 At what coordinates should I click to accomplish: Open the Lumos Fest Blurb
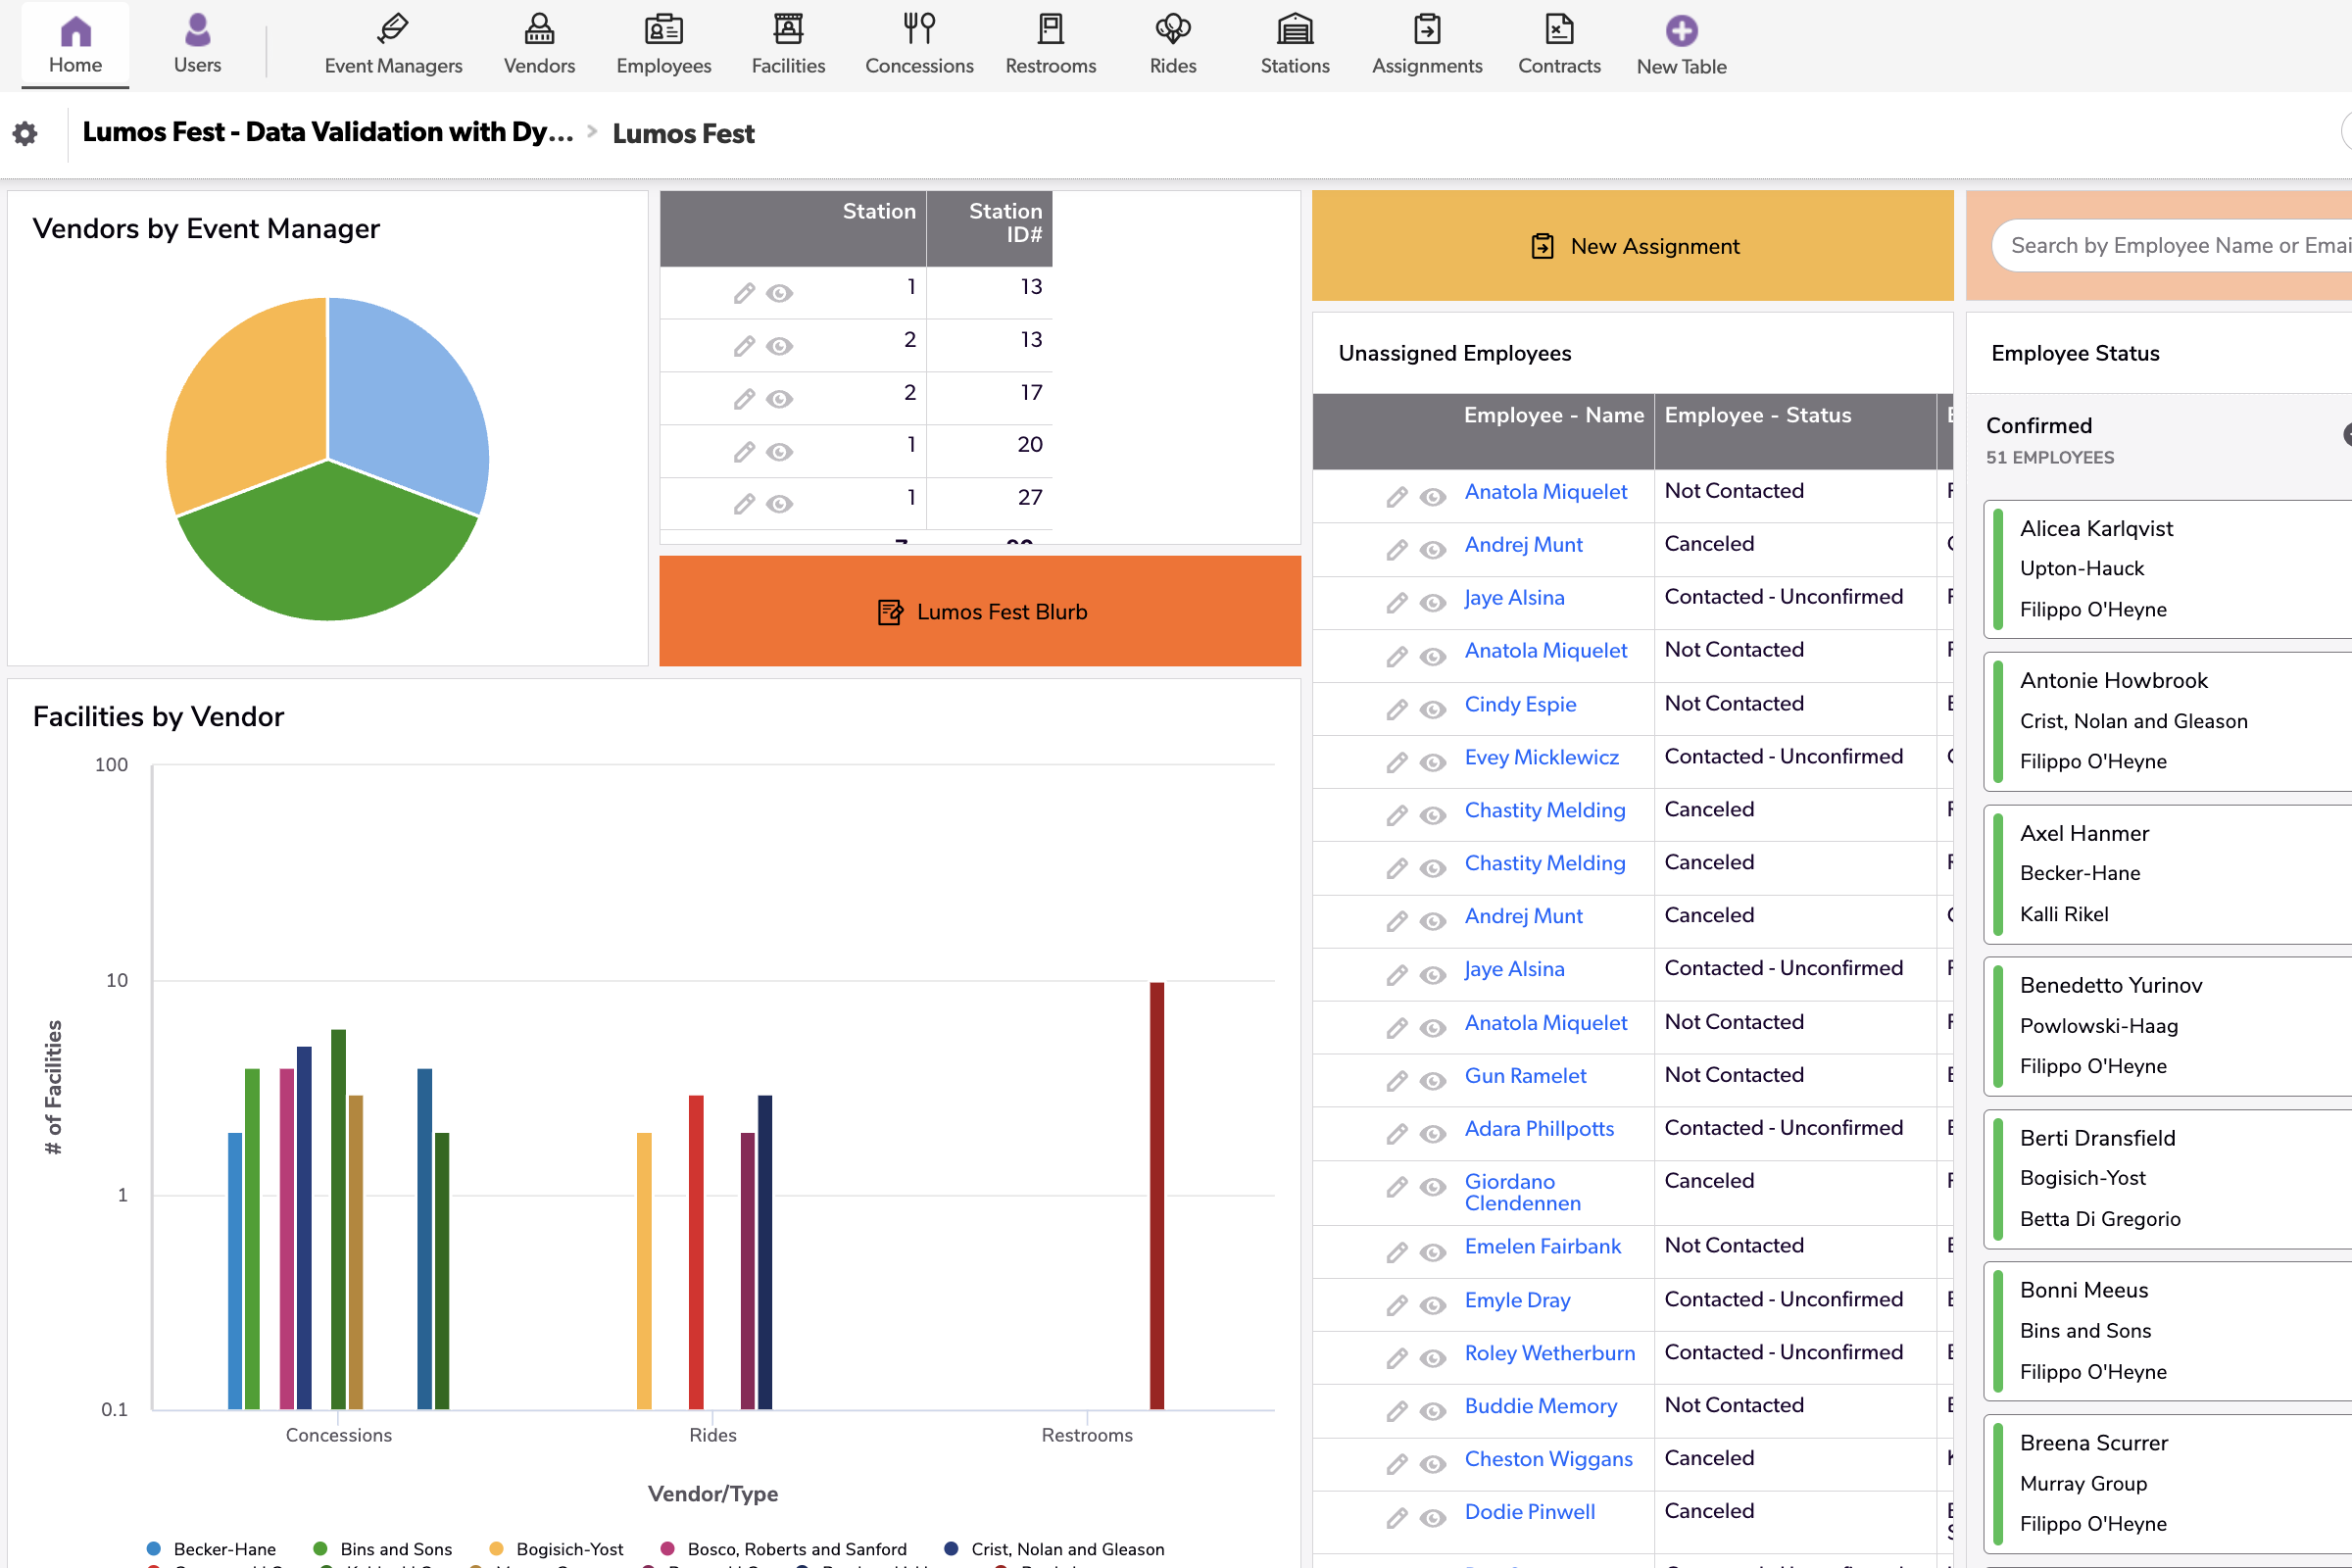coord(979,611)
